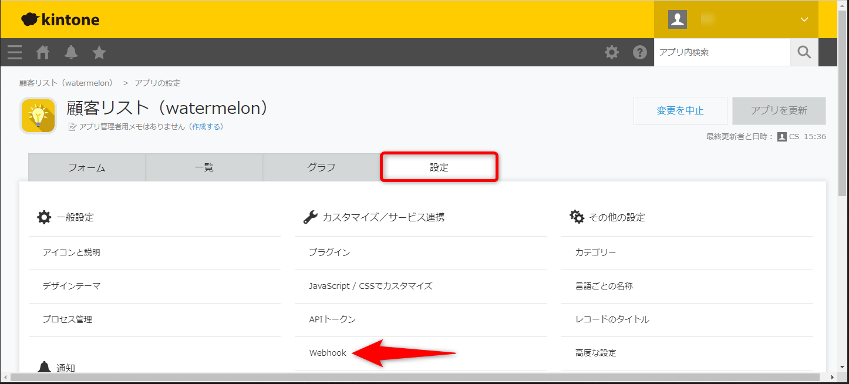The height and width of the screenshot is (384, 849).
Task: Open the help question mark icon
Action: [639, 53]
